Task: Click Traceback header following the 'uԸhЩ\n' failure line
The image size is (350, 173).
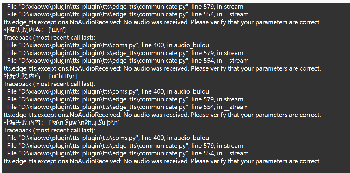Action: [x=49, y=84]
